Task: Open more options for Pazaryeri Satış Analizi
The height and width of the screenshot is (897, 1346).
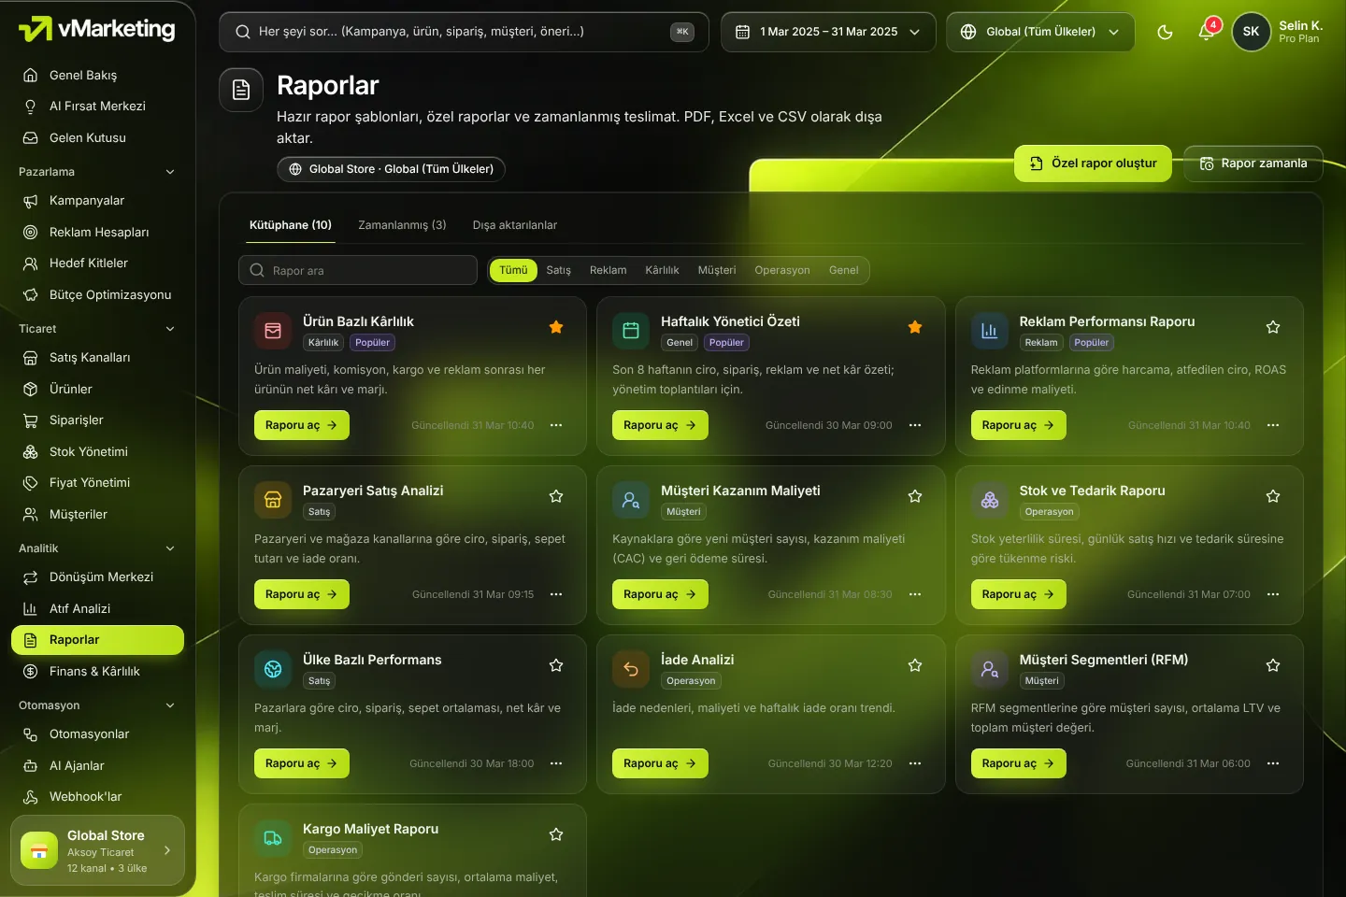Action: pos(556,594)
